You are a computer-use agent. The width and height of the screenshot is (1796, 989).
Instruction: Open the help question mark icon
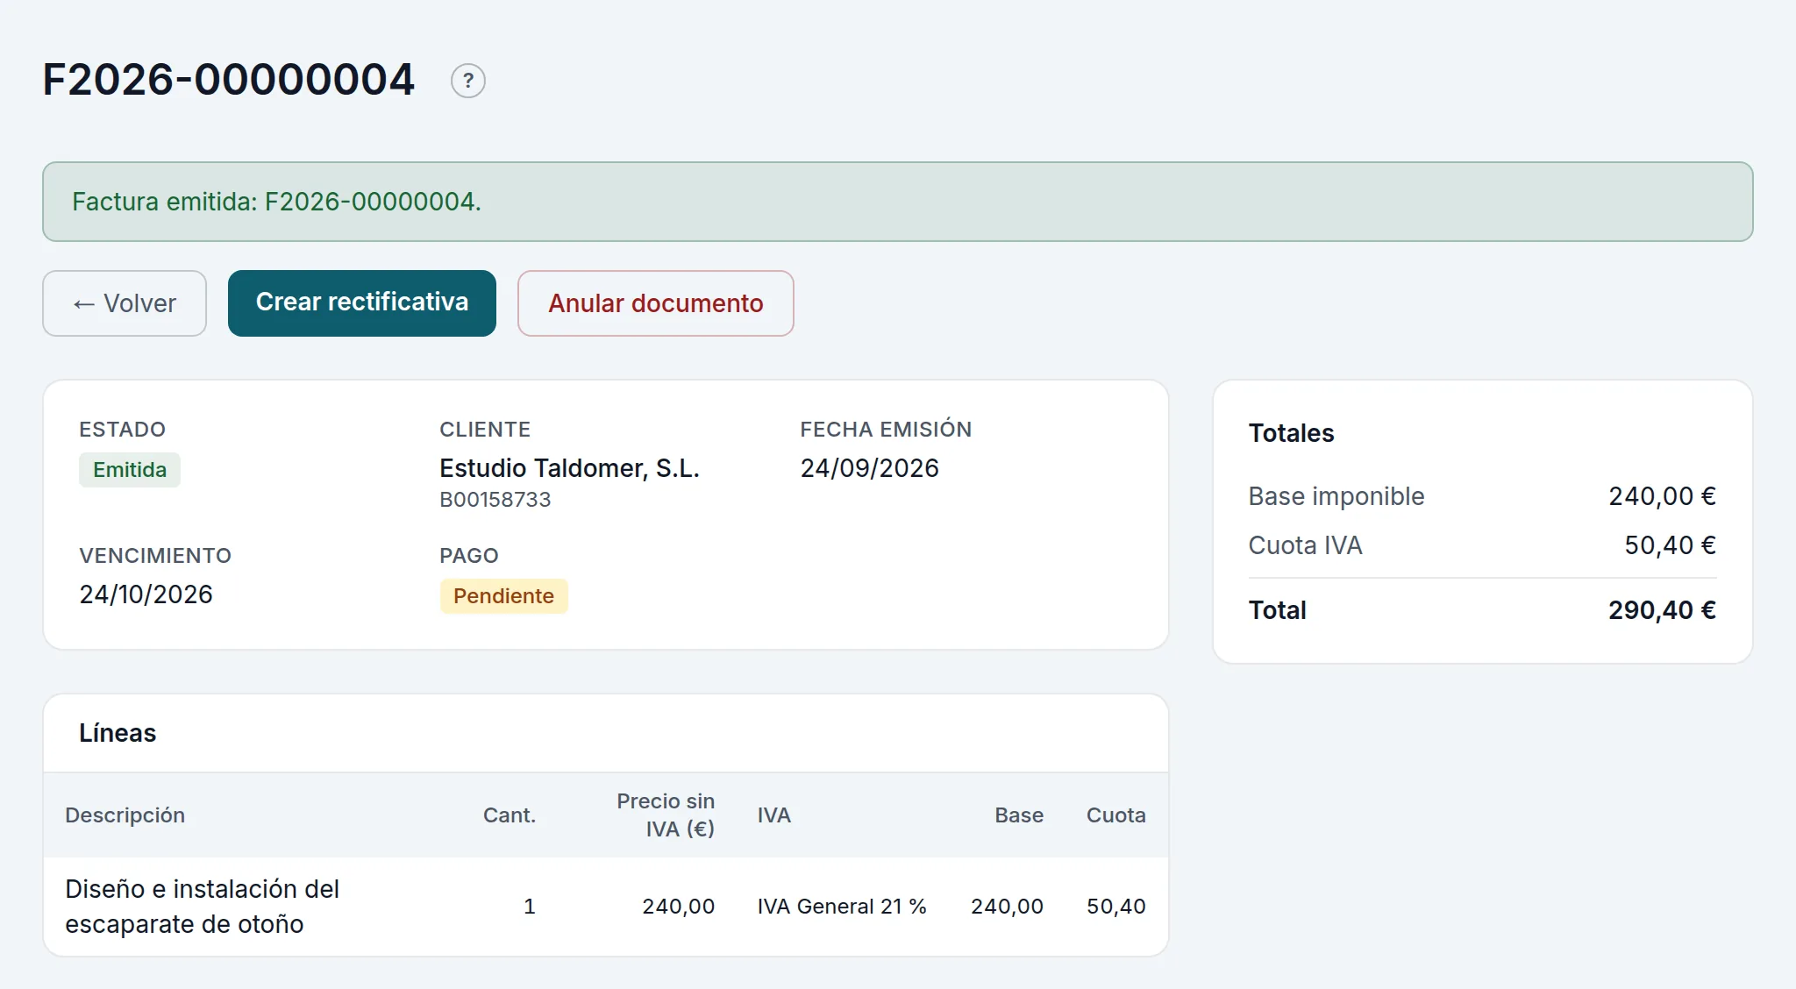coord(468,81)
